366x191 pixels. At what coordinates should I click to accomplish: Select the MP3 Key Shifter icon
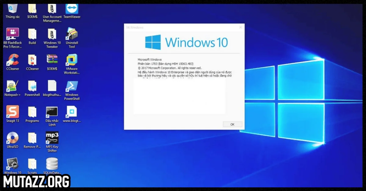[52, 138]
